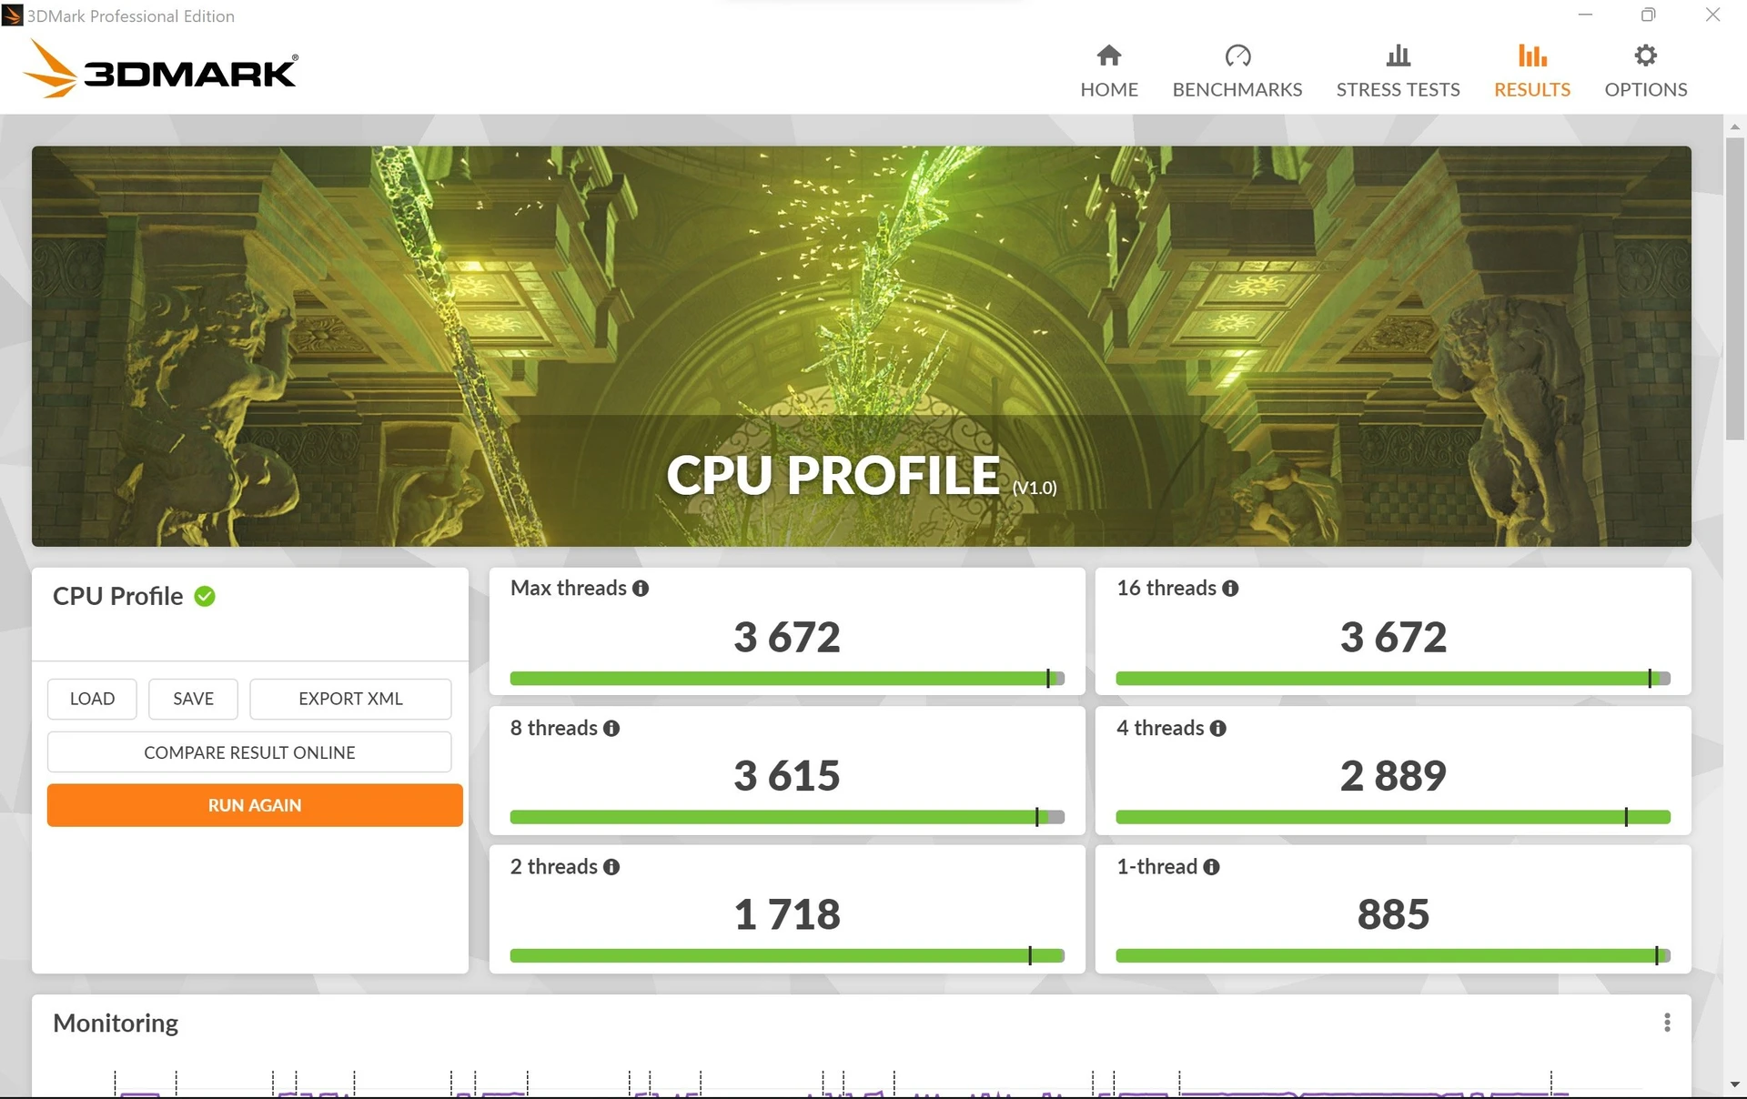Click the Stress Tests bar chart icon
This screenshot has height=1099, width=1747.
(x=1398, y=55)
